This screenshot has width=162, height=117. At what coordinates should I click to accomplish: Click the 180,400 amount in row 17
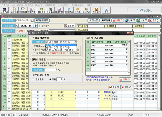(58, 92)
